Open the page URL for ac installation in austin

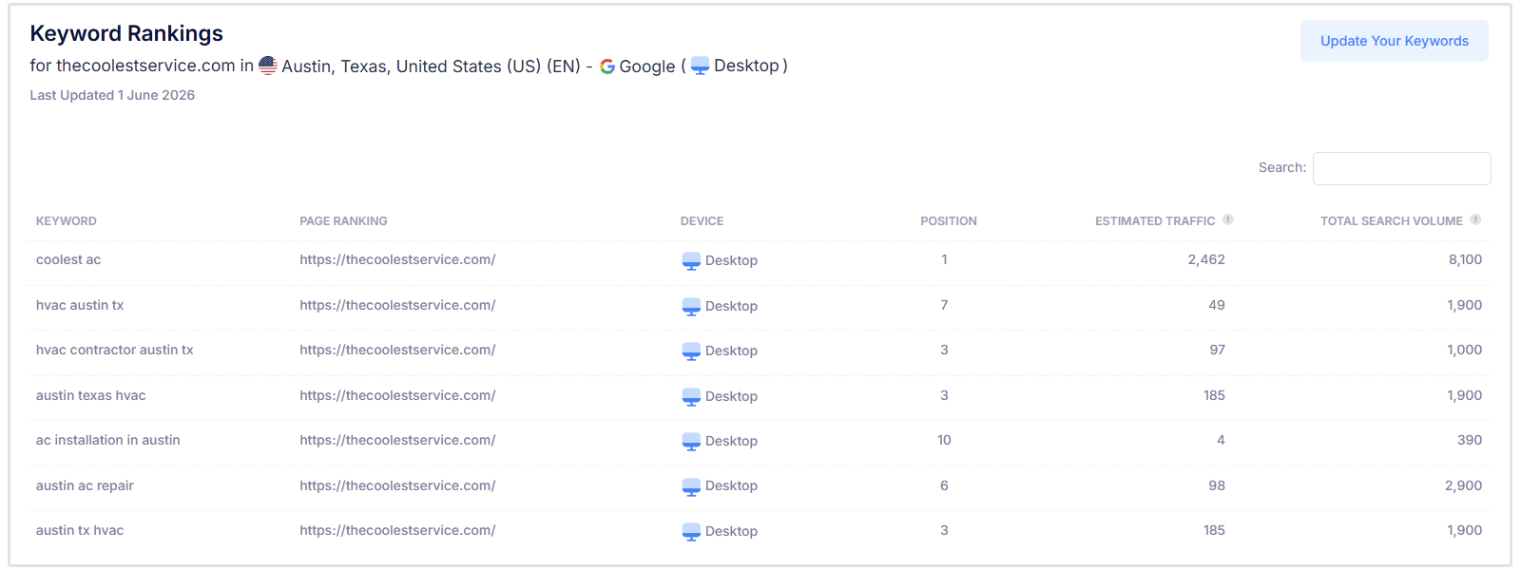(397, 440)
